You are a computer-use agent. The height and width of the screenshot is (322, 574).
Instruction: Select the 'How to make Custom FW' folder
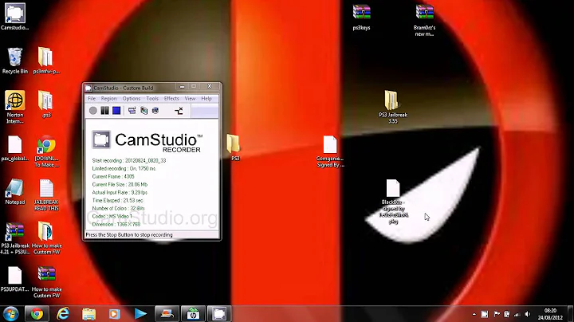click(46, 238)
